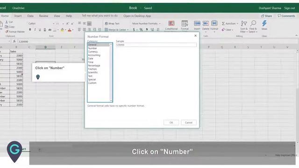Choose Accounting format category
The width and height of the screenshot is (299, 168).
(x=94, y=55)
